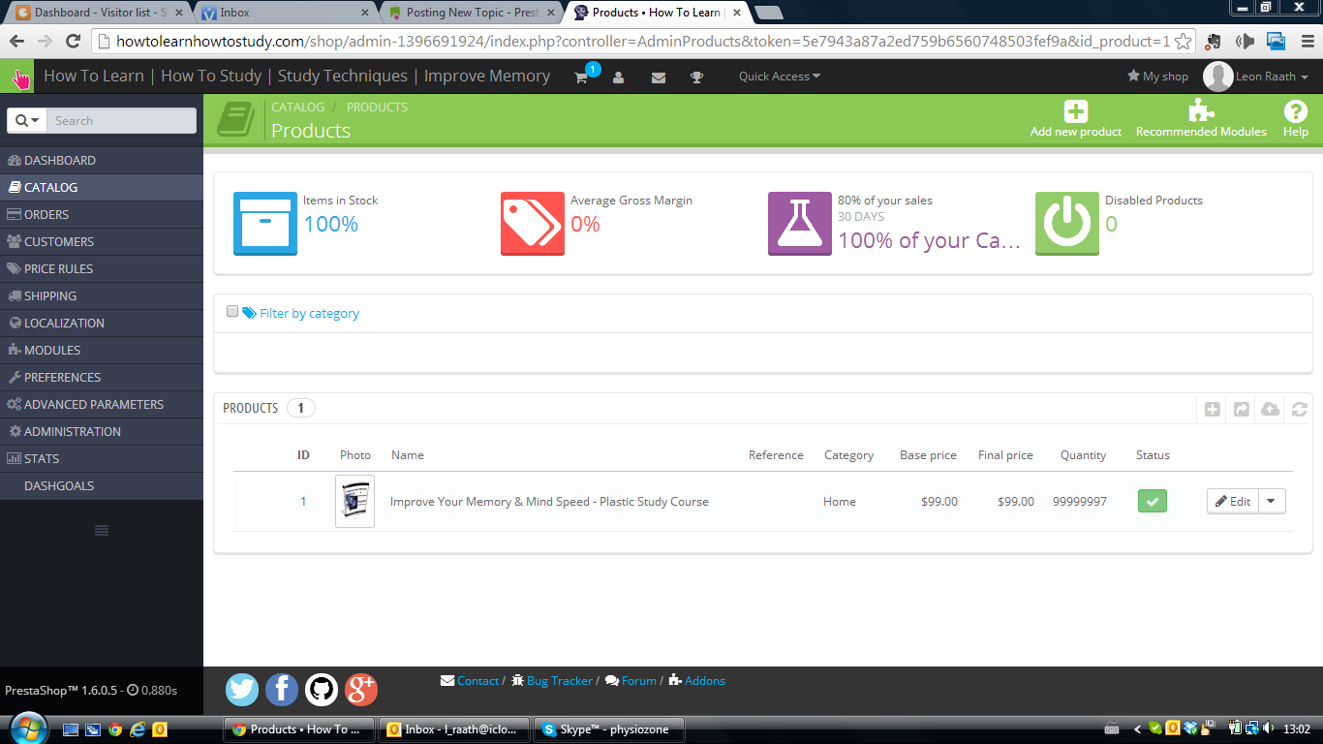
Task: Open Skype physiozone from the taskbar
Action: tap(610, 729)
